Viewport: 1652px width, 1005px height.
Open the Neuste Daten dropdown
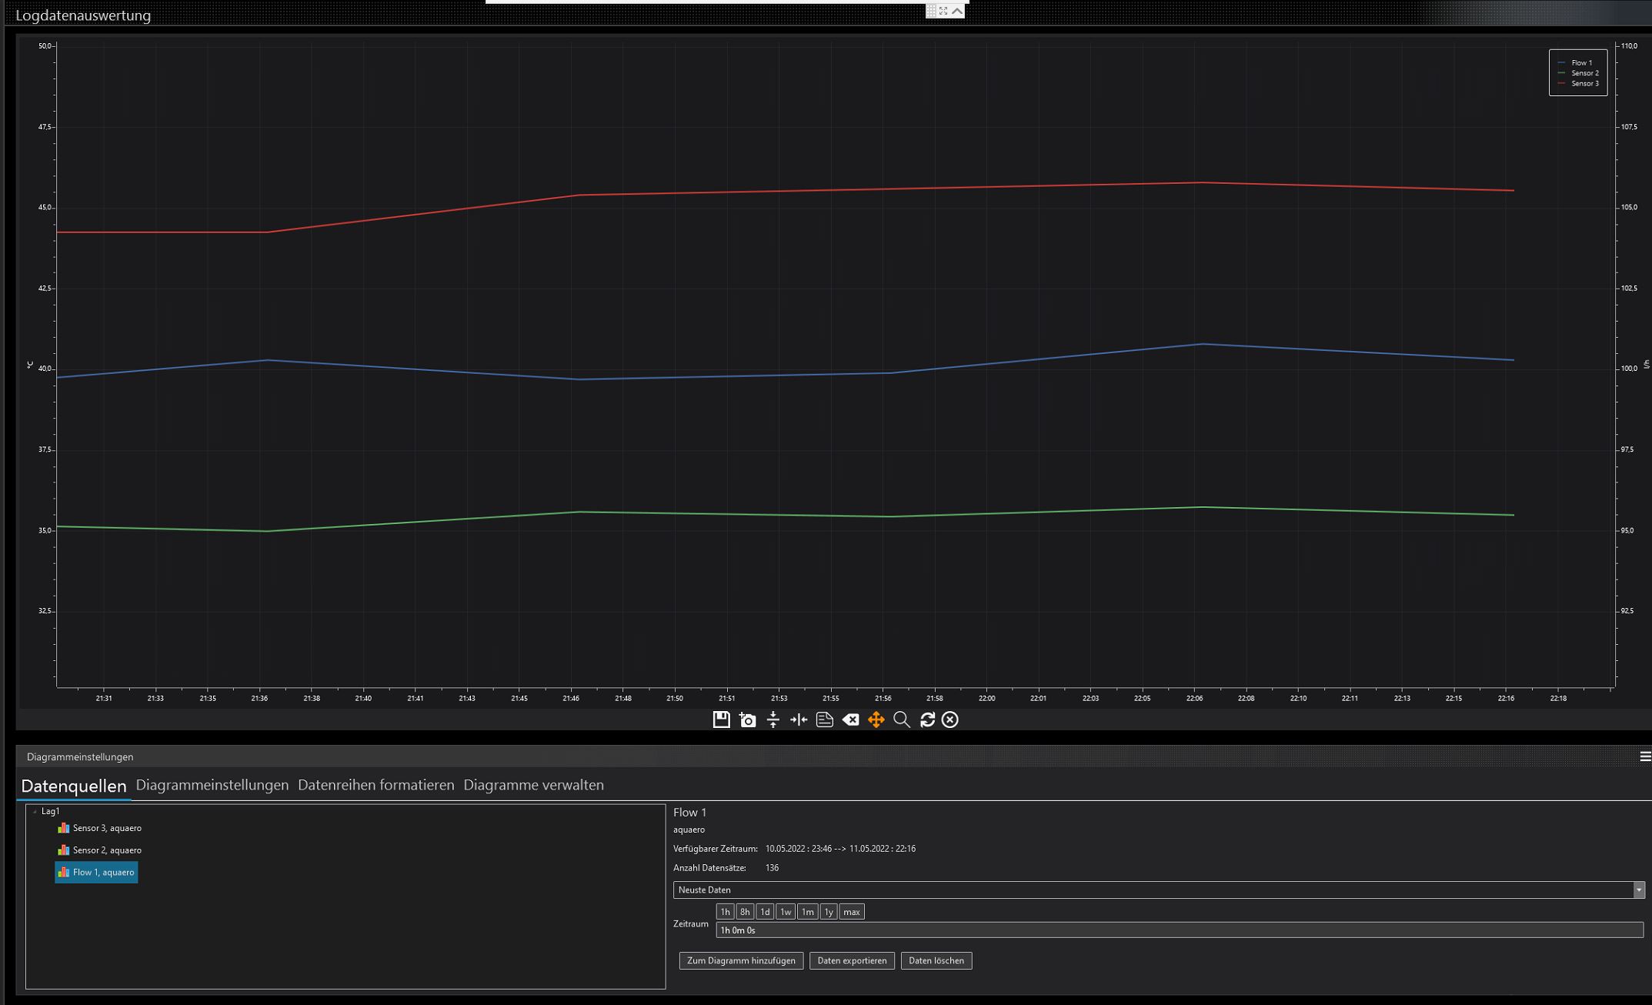pos(1638,890)
